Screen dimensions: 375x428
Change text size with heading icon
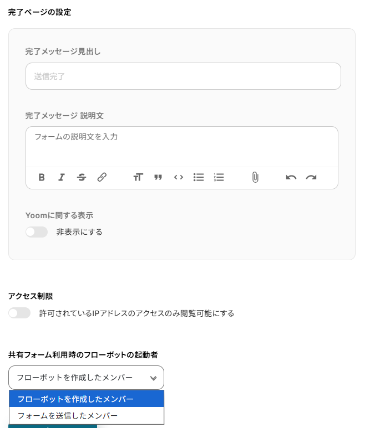coord(138,177)
